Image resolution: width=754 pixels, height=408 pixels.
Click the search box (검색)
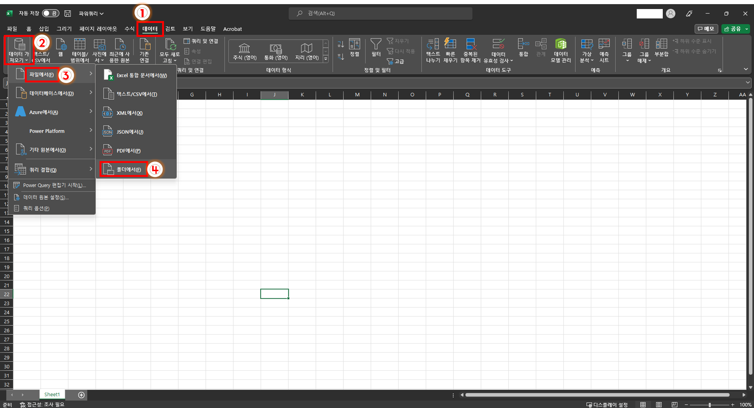(x=380, y=14)
